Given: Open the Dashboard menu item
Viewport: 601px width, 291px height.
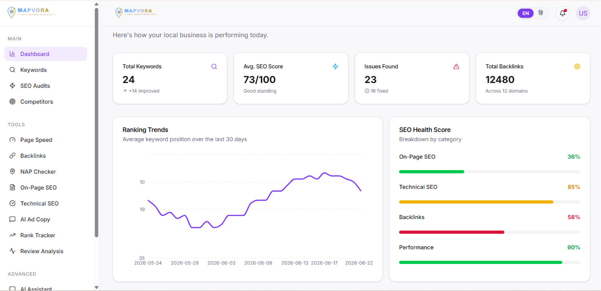Looking at the screenshot, I should point(46,54).
